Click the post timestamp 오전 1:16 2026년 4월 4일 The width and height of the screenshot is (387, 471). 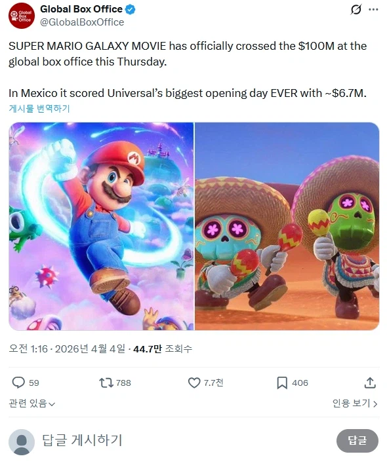click(67, 349)
